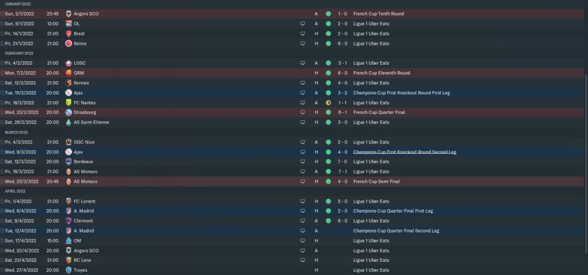Click the FC Nantes yellow badge
This screenshot has width=588, height=275.
(x=69, y=103)
